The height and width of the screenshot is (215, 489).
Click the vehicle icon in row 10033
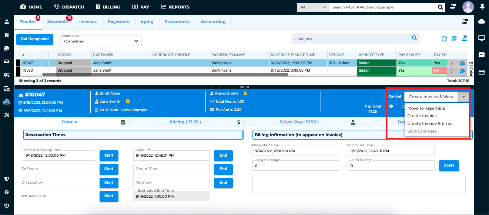point(462,71)
